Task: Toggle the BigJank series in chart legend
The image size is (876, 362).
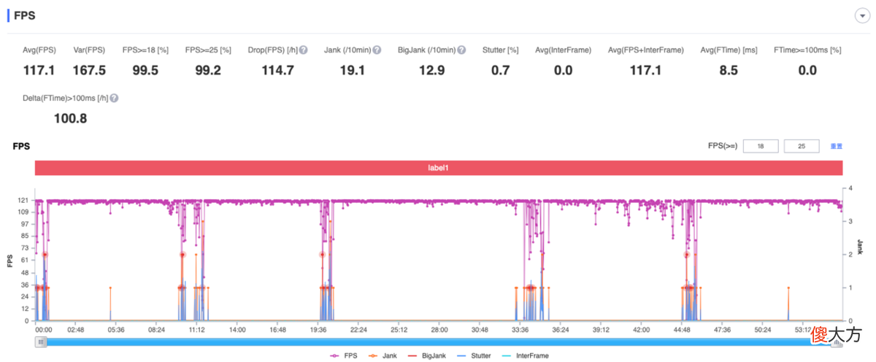Action: [428, 355]
